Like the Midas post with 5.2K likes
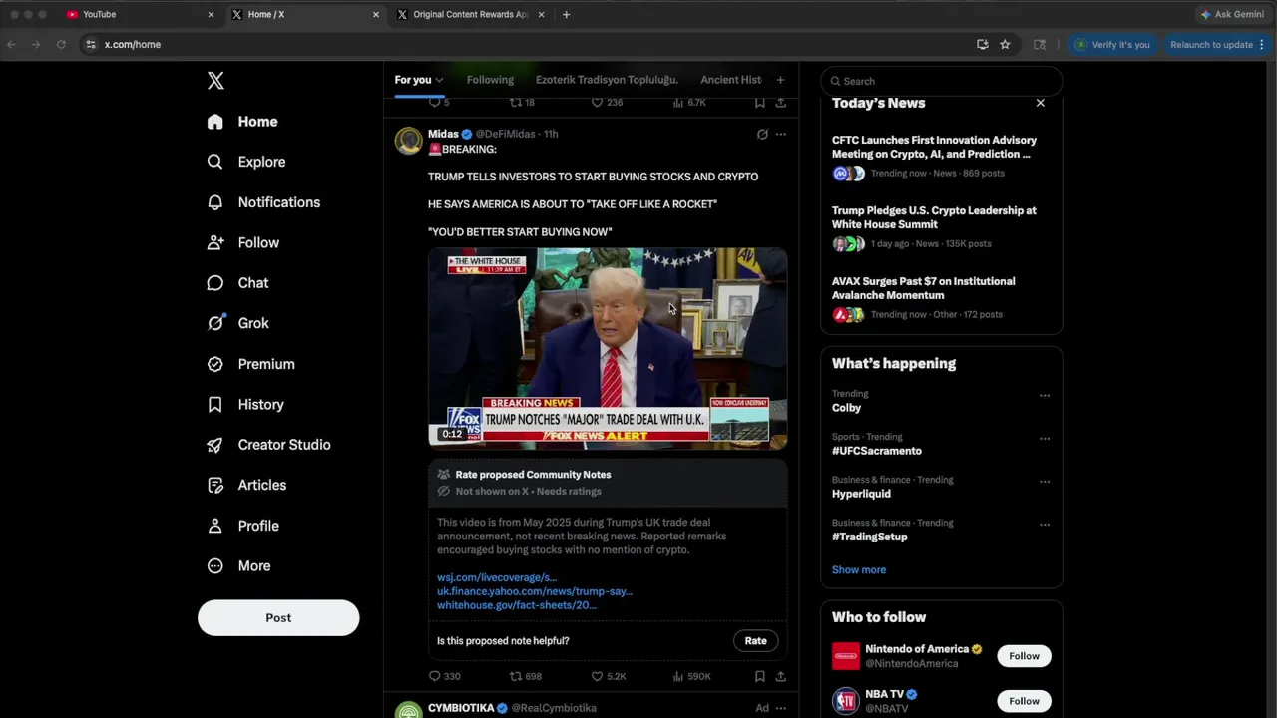This screenshot has width=1277, height=718. click(609, 676)
